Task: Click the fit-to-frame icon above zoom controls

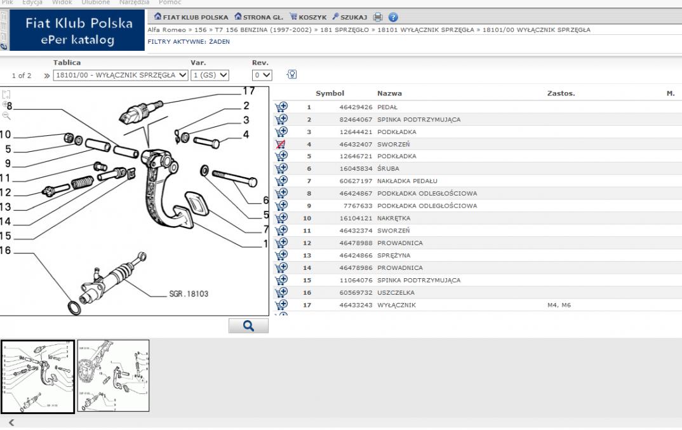Action: coord(7,95)
